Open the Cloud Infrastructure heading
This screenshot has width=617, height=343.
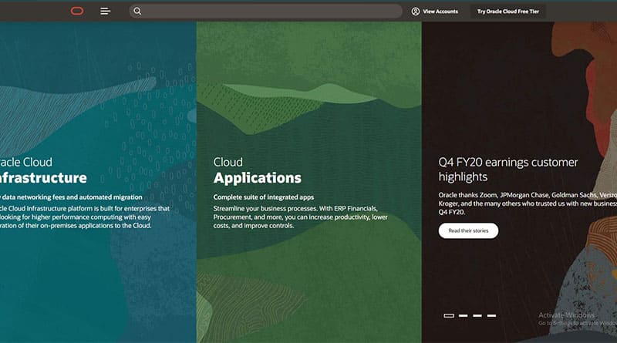click(x=43, y=170)
